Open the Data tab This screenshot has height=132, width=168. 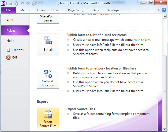pyautogui.click(x=96, y=10)
